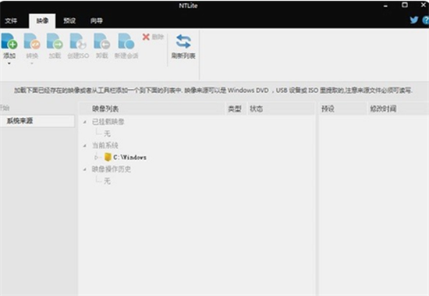This screenshot has height=296, width=429.
Task: Switch to the 预设 tab
Action: (69, 20)
